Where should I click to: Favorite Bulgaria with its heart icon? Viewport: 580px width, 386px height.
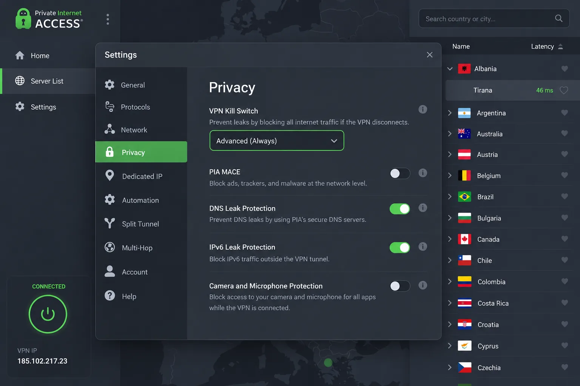[565, 218]
